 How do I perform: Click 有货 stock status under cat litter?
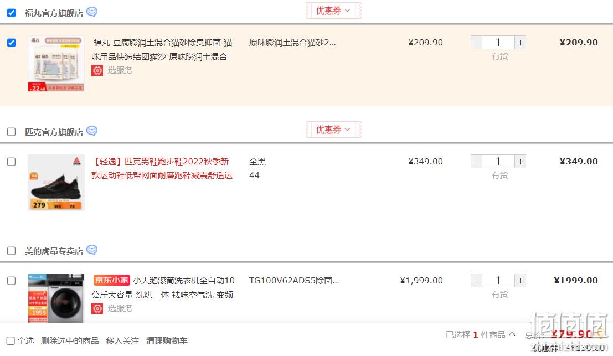pyautogui.click(x=499, y=56)
